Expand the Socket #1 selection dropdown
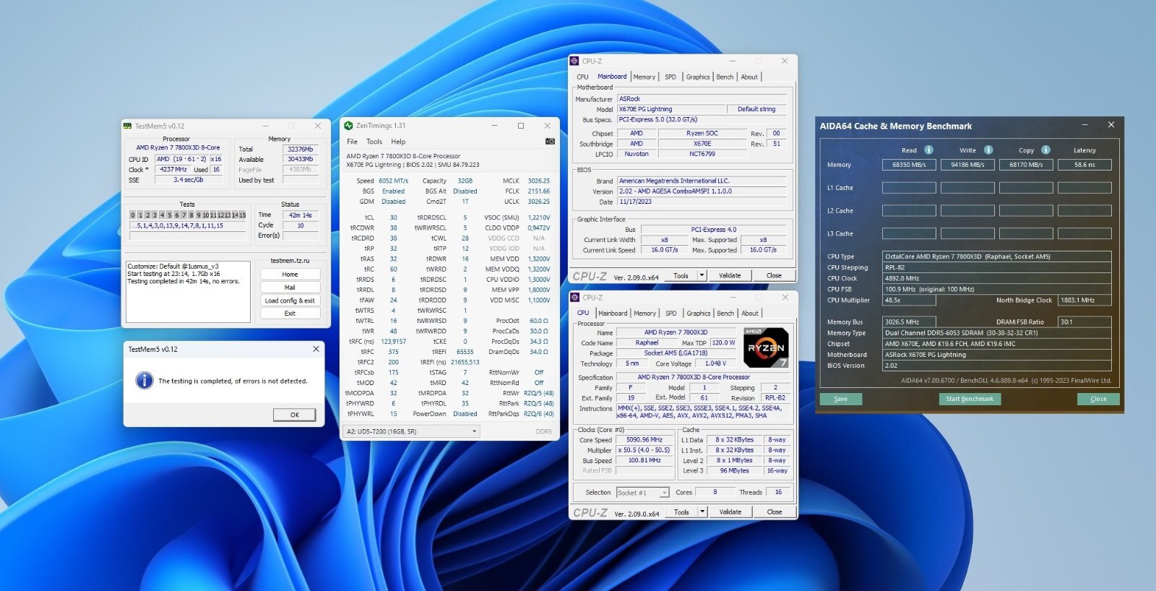Image resolution: width=1156 pixels, height=591 pixels. pos(664,493)
